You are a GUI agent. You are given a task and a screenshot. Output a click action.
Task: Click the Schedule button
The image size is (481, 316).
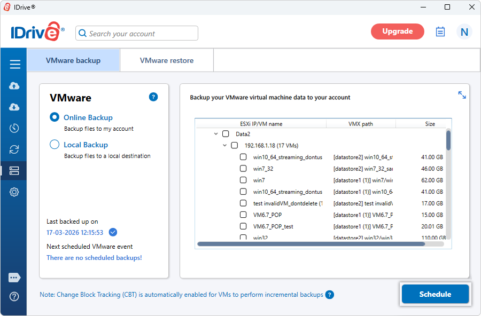coord(435,294)
